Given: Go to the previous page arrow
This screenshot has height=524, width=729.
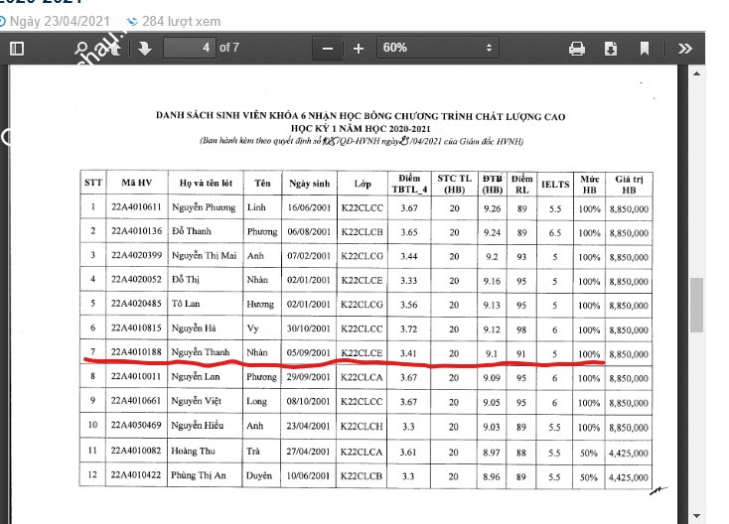Looking at the screenshot, I should click(x=114, y=49).
